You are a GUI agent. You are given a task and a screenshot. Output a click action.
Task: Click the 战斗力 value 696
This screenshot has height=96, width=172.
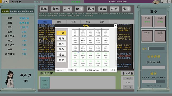(x=26, y=81)
